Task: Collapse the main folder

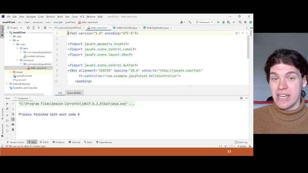Action: click(14, 44)
